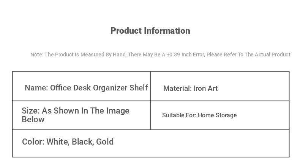
Task: Click the Product Information heading
Action: click(x=150, y=31)
